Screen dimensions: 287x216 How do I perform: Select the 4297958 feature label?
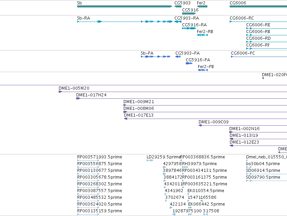coord(172,164)
